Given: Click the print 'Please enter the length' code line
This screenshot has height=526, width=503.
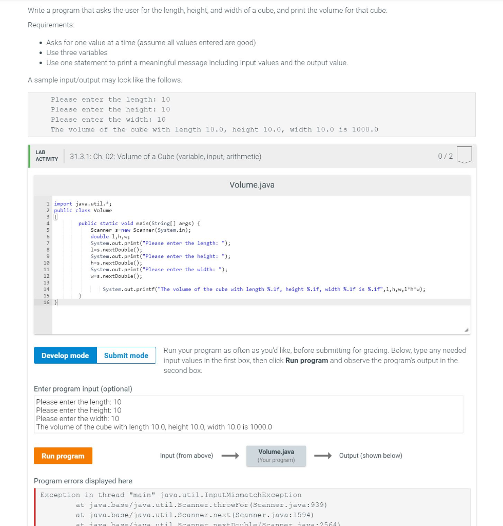Looking at the screenshot, I should coord(161,243).
